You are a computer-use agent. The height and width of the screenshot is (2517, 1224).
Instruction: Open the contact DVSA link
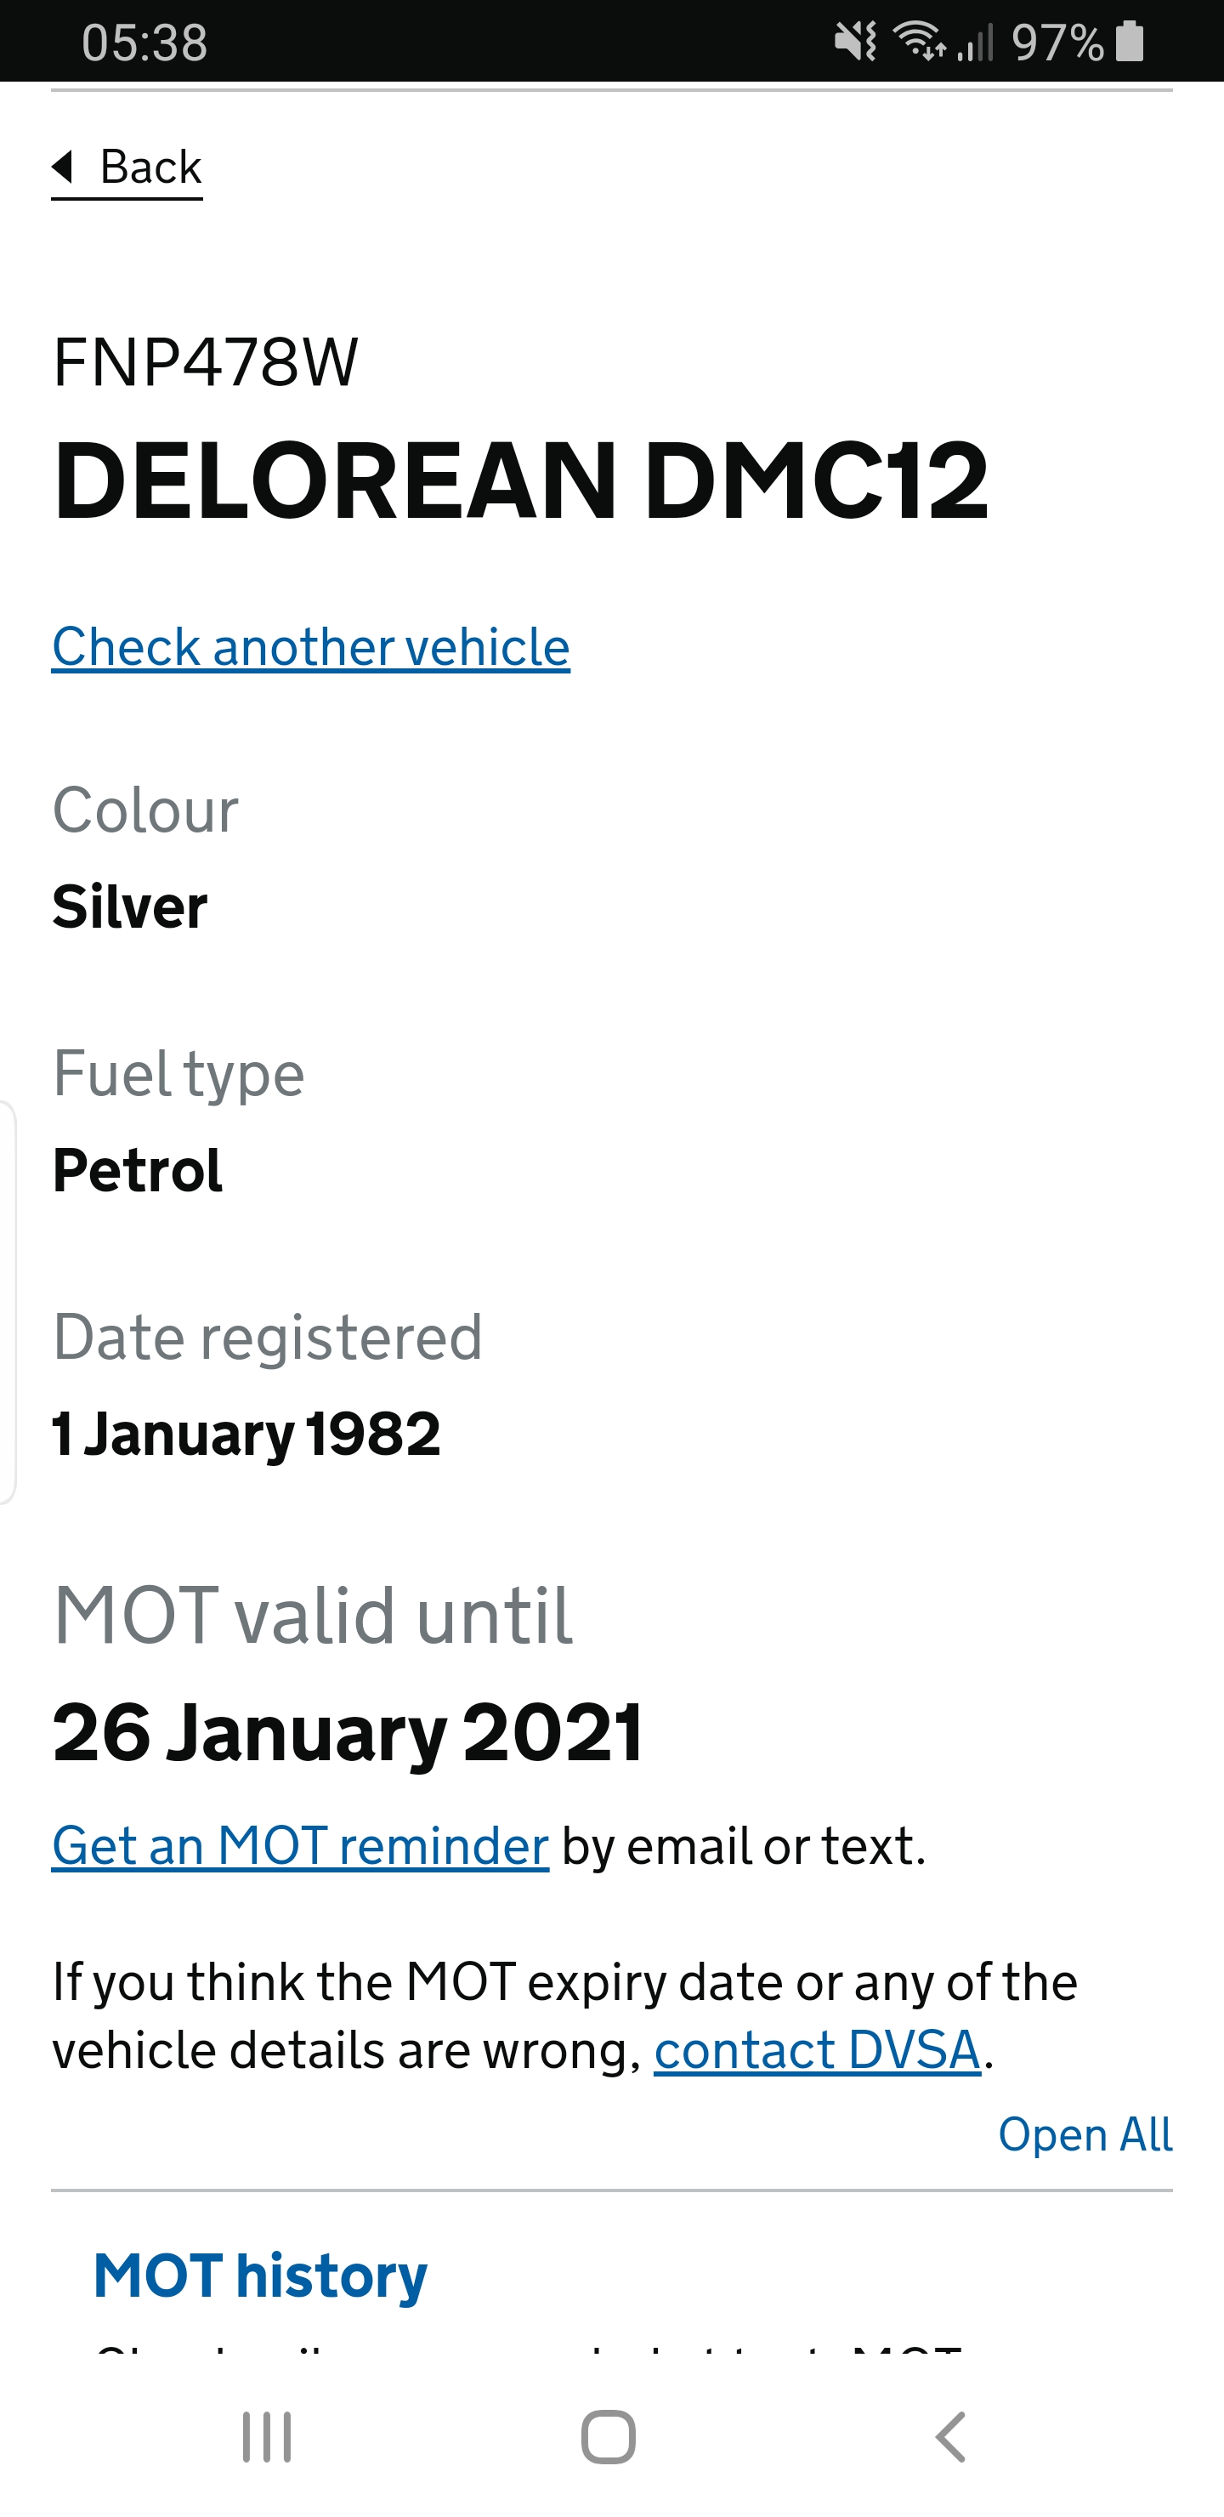coord(817,2050)
